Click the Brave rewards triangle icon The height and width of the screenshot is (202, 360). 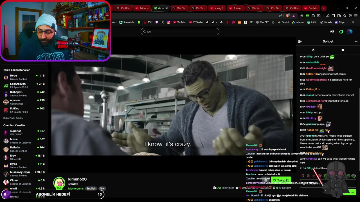point(294,16)
